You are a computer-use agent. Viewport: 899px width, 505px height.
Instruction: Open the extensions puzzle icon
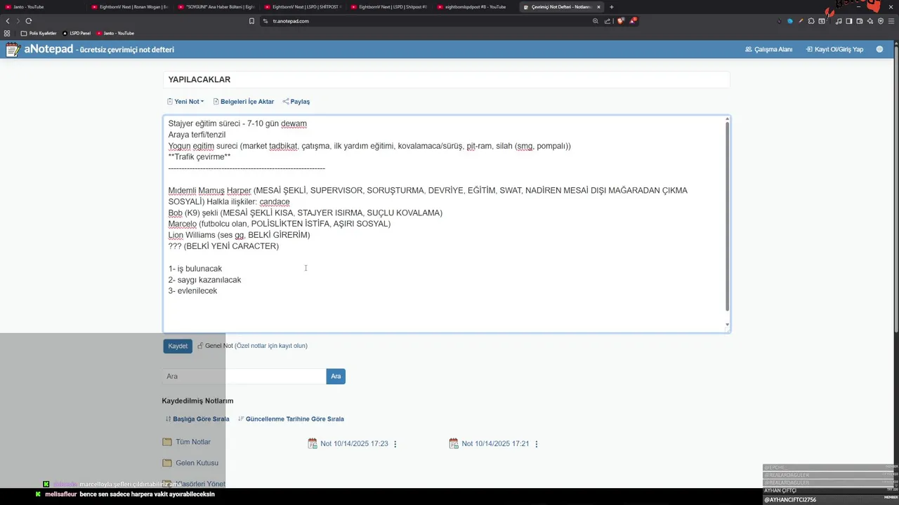[x=811, y=21]
